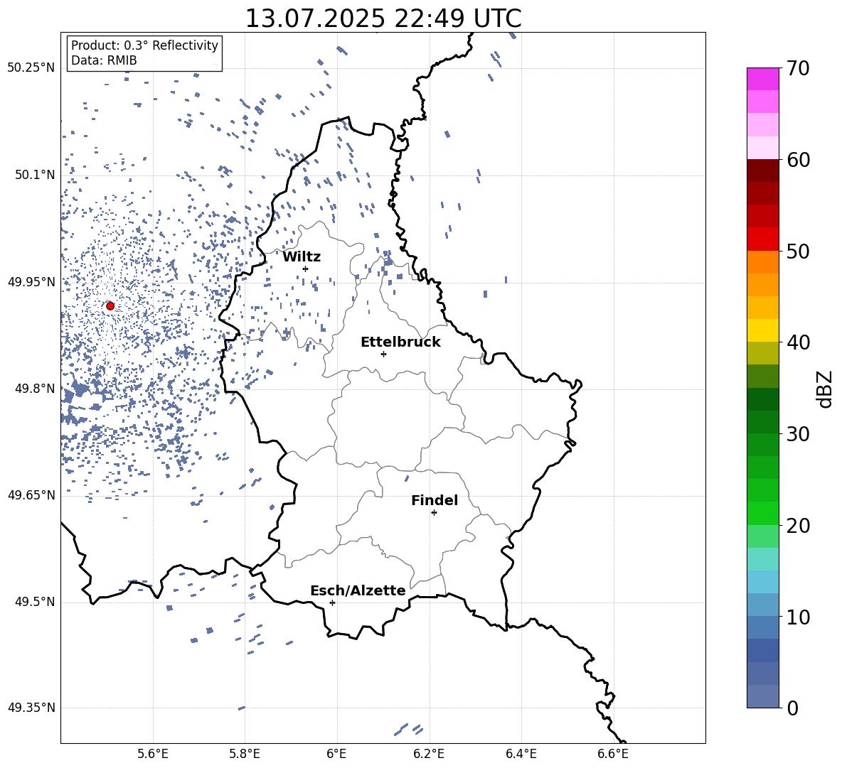Click the 6.6°E longitude label
This screenshot has width=842, height=768.
point(613,754)
